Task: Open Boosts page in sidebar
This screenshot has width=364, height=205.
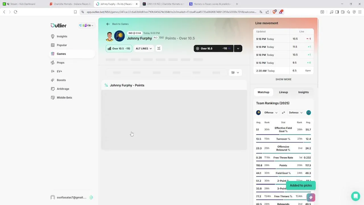Action: point(61,80)
